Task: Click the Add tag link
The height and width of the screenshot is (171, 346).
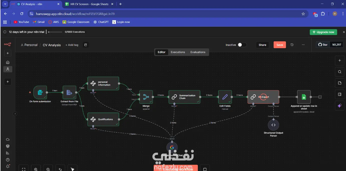Action: click(x=72, y=45)
